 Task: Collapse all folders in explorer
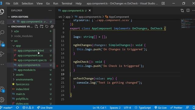(x=52, y=27)
